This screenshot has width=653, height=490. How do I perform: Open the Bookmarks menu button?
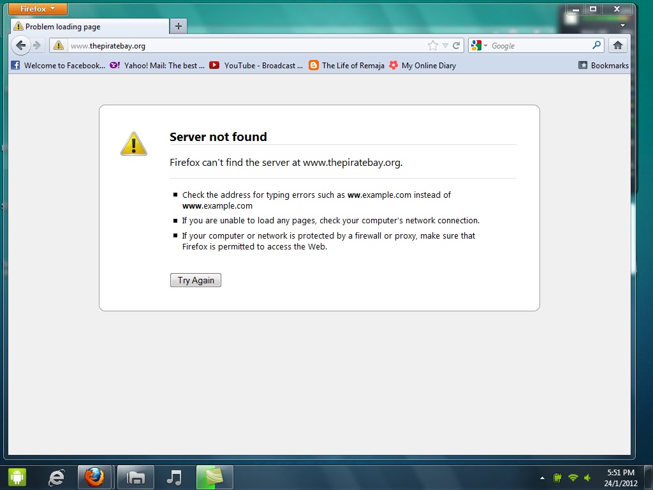(603, 66)
